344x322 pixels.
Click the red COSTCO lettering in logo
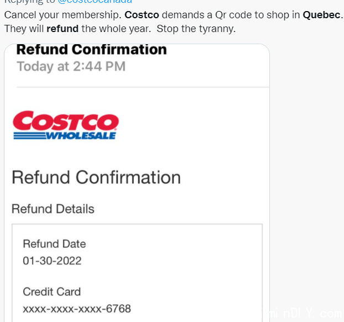[66, 121]
